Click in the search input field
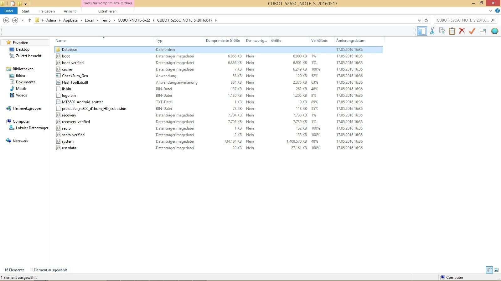 pos(462,20)
